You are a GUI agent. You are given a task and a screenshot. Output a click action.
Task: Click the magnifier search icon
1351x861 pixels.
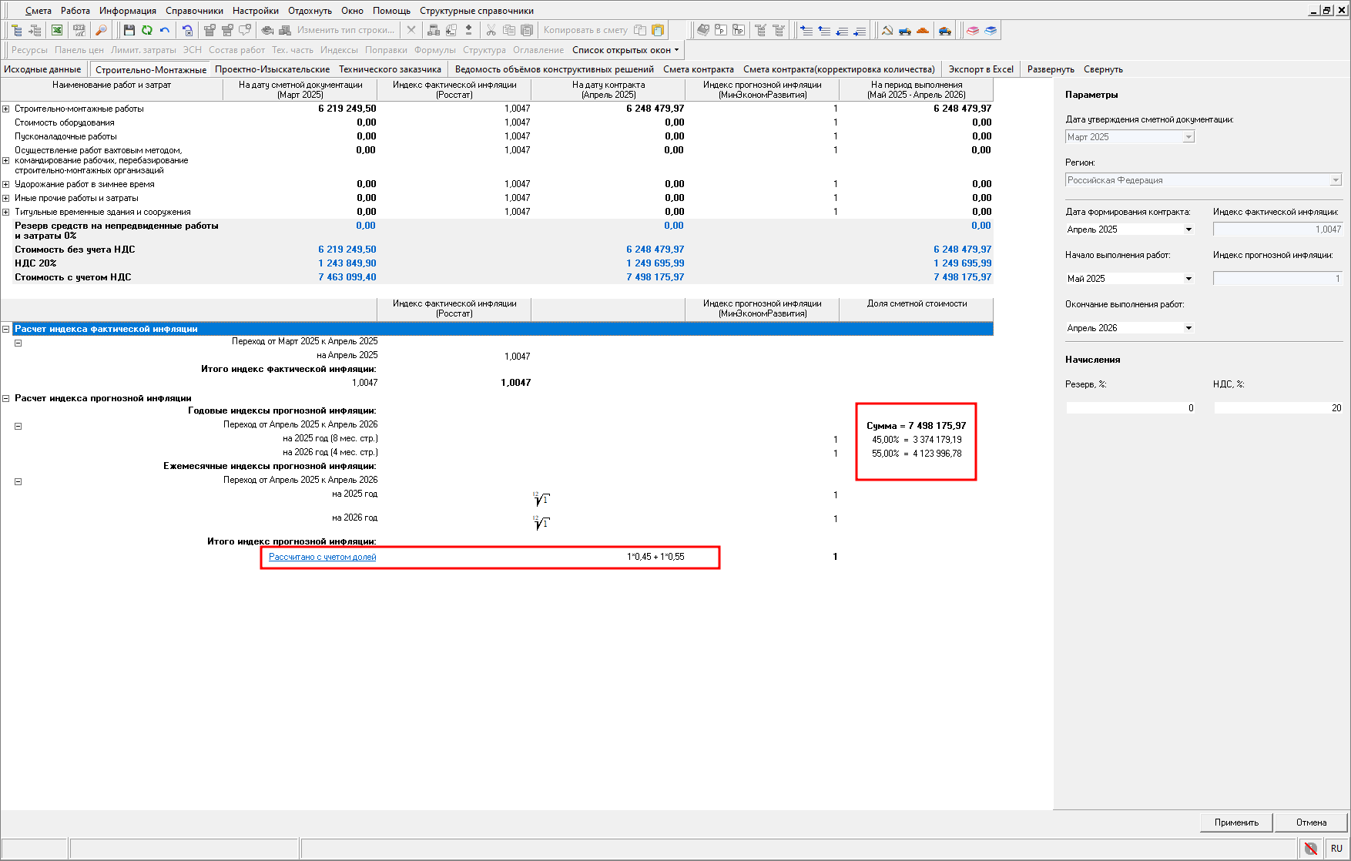click(101, 30)
